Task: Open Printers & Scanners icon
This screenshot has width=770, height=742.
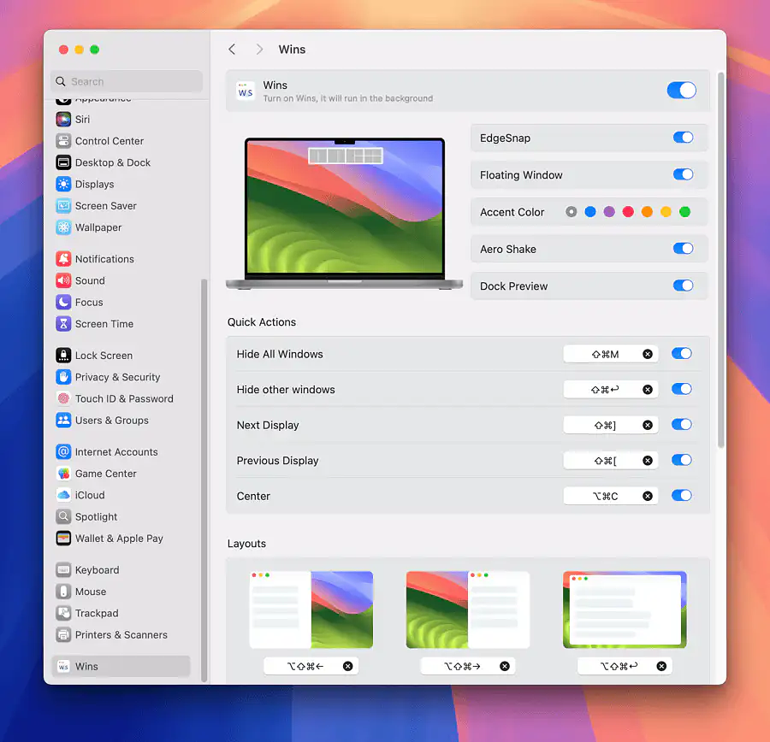Action: [63, 635]
